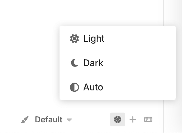Switch the appearance to Dark mode
This screenshot has height=133, width=184.
tap(93, 63)
